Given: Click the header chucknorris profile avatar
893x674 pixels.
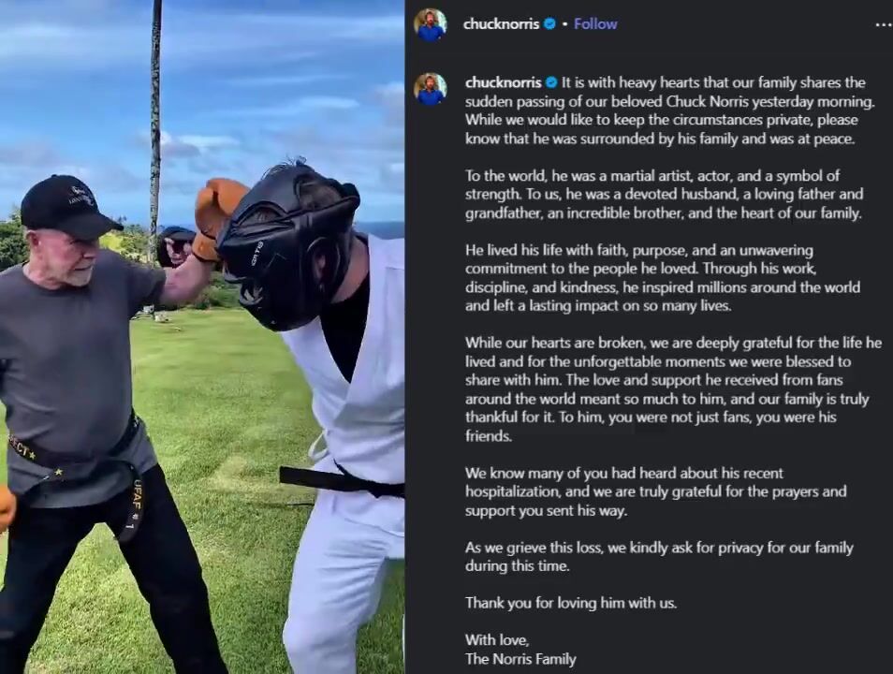Looking at the screenshot, I should click(x=431, y=24).
